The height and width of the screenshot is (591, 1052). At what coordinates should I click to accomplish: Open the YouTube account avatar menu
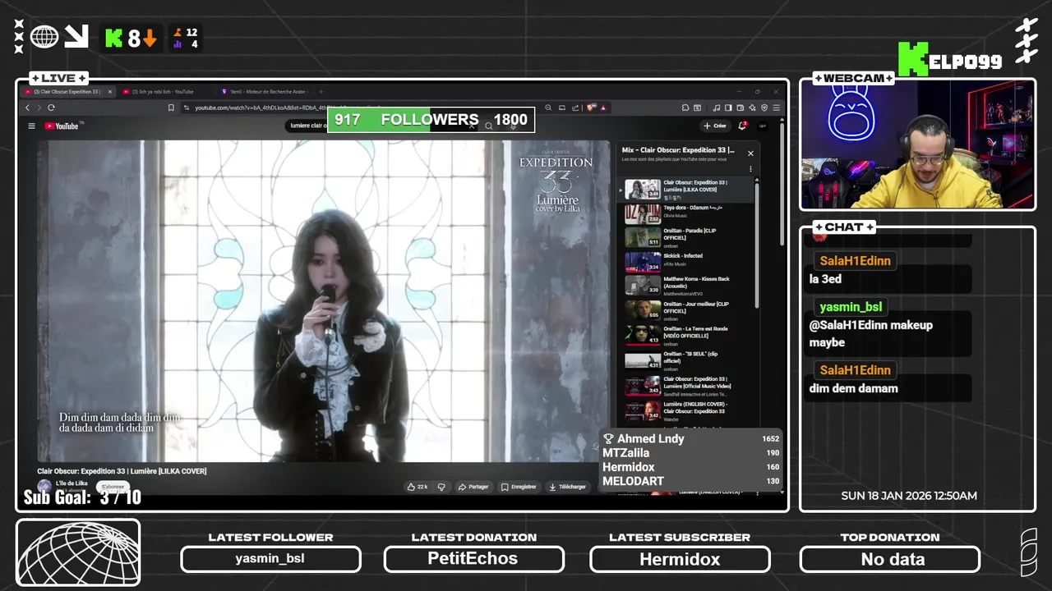pyautogui.click(x=762, y=126)
